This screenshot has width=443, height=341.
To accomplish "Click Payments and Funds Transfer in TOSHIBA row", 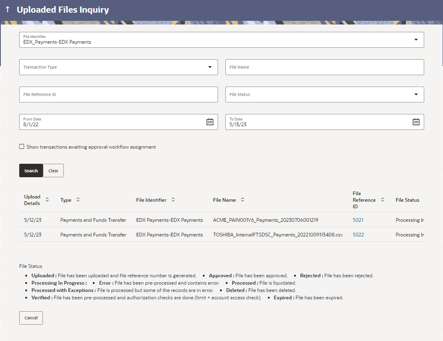I will [x=93, y=235].
